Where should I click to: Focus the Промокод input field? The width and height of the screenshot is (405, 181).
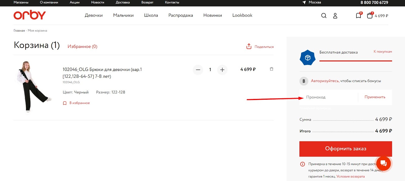pyautogui.click(x=329, y=97)
